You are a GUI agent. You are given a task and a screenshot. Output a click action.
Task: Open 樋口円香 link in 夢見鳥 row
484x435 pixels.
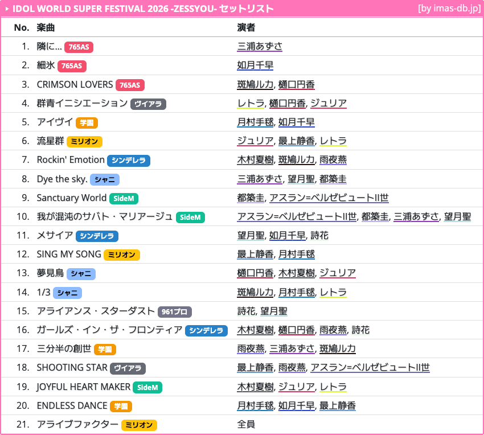coord(255,273)
